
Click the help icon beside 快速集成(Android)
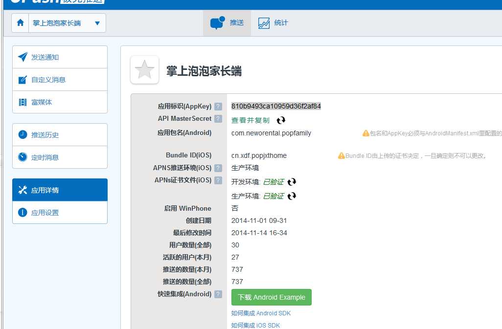click(x=218, y=294)
